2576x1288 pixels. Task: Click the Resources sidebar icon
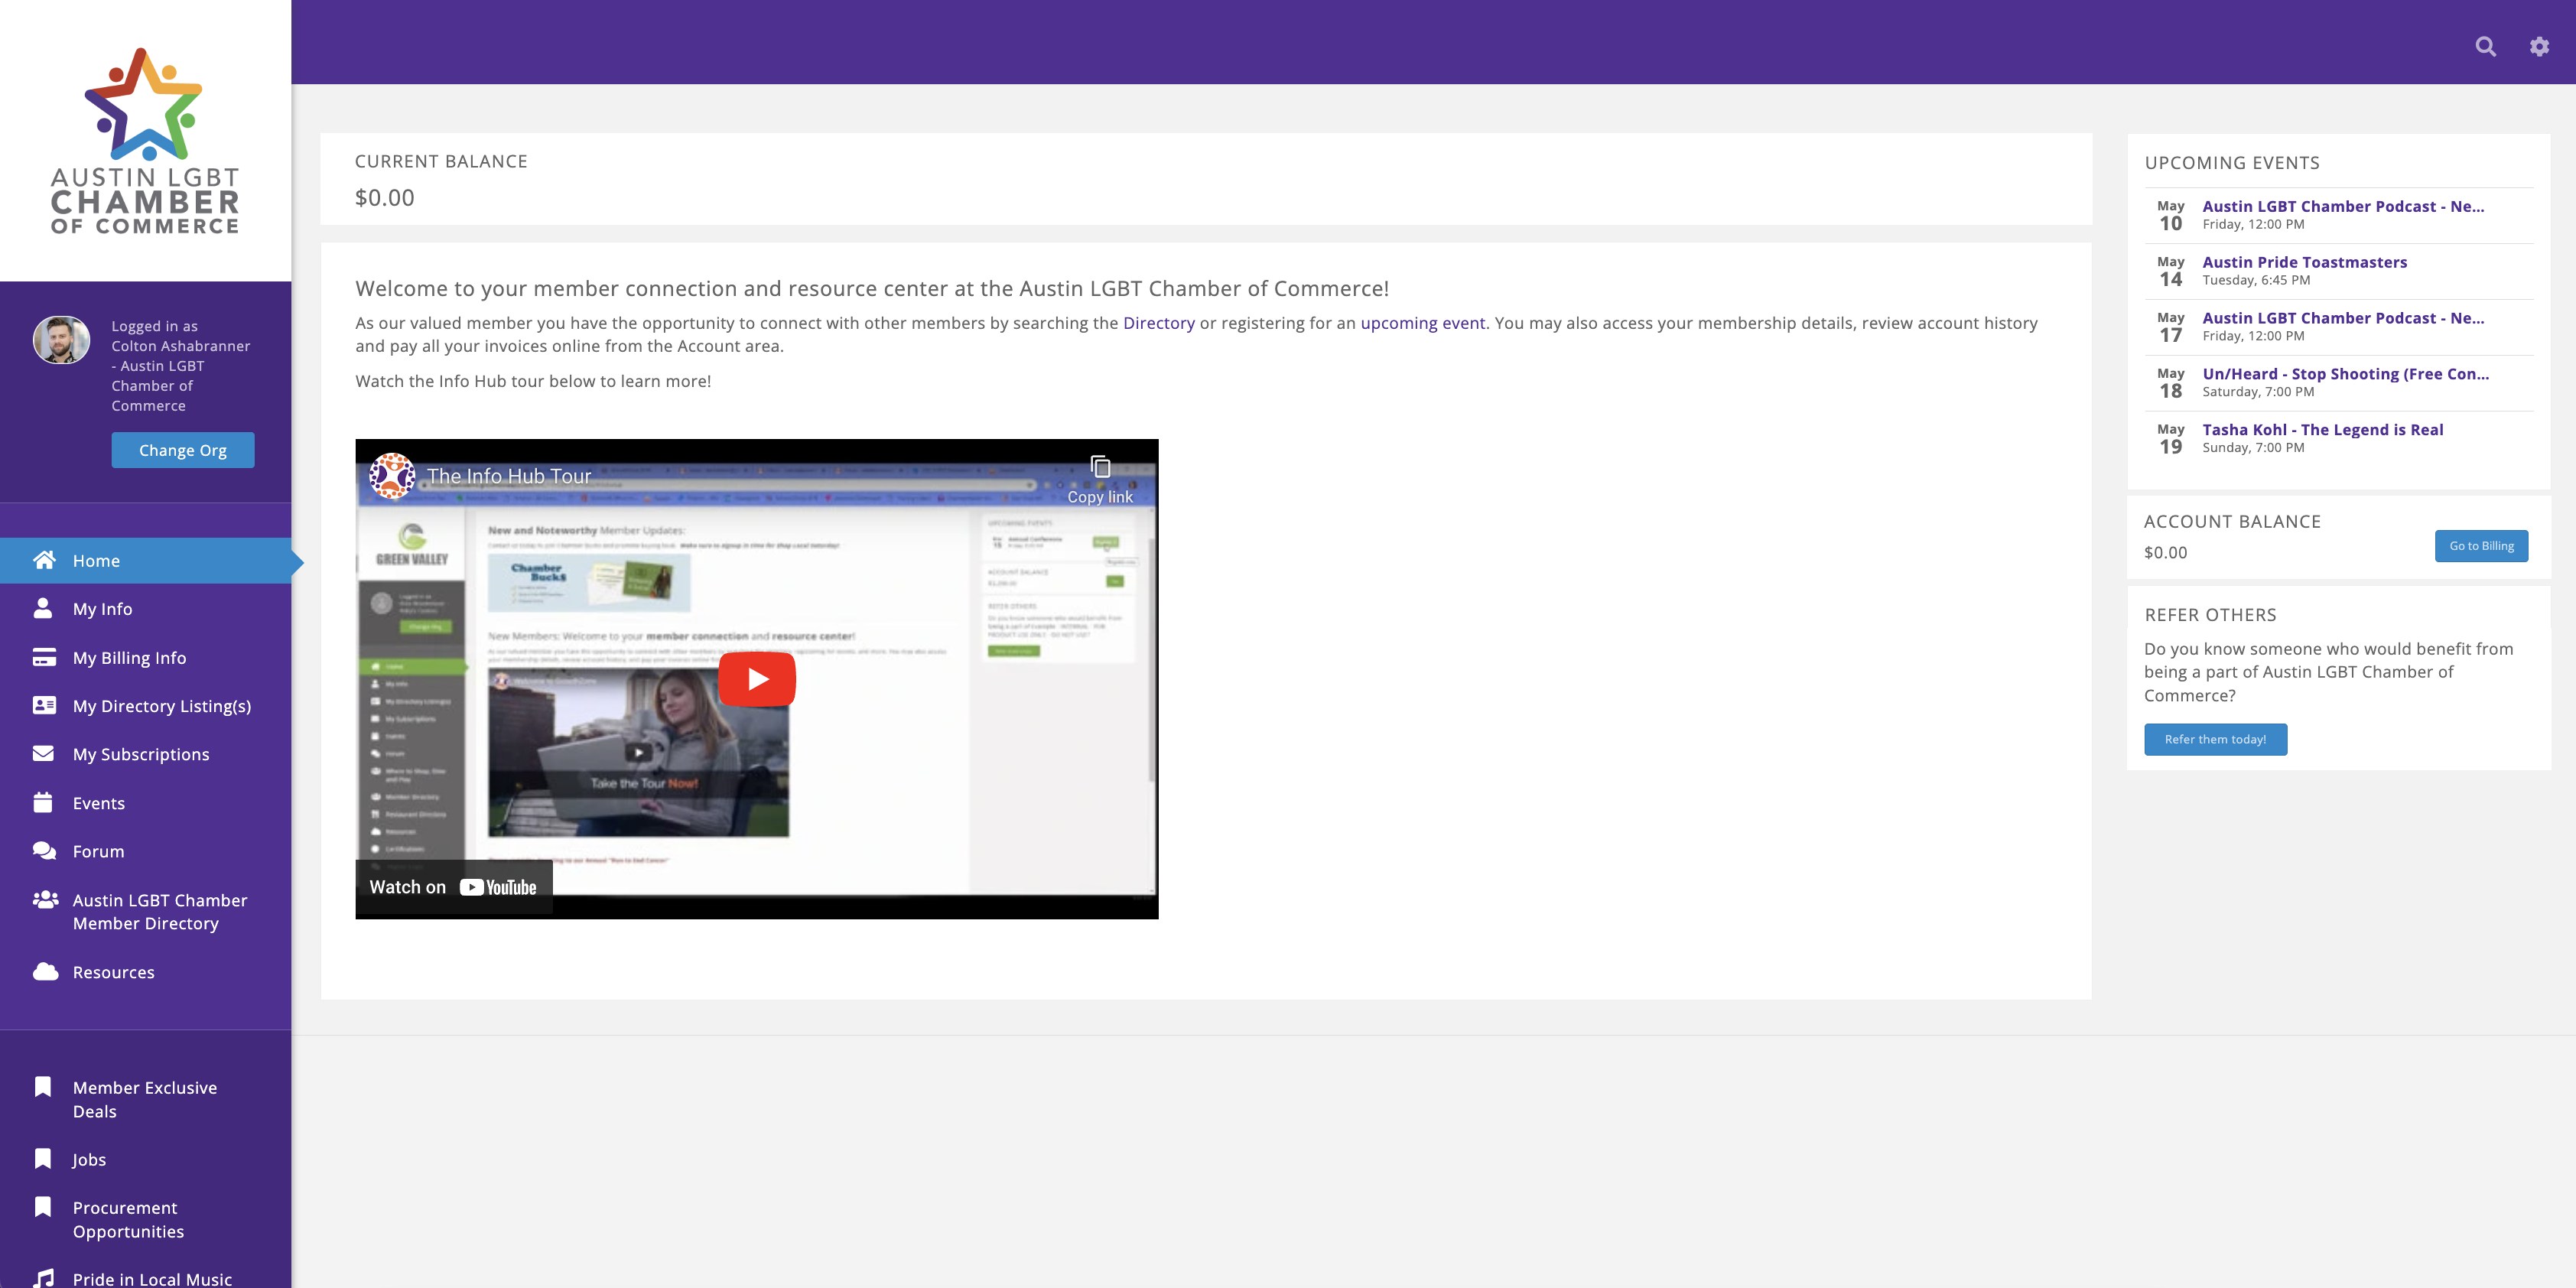tap(44, 971)
